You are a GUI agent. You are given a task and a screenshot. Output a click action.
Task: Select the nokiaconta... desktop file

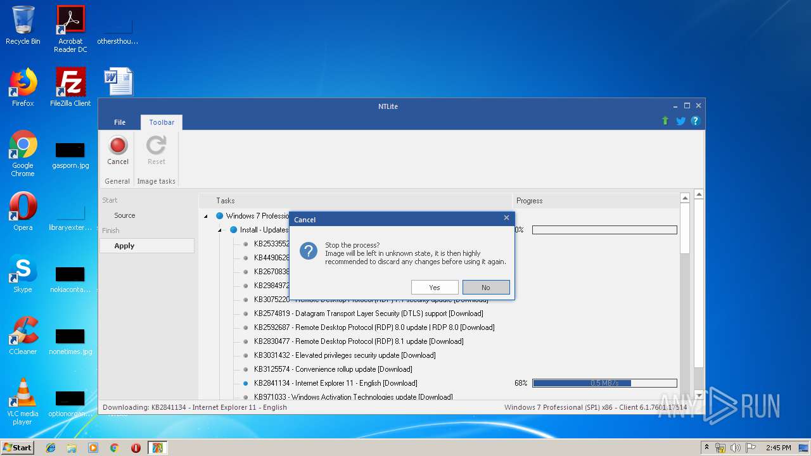point(70,279)
